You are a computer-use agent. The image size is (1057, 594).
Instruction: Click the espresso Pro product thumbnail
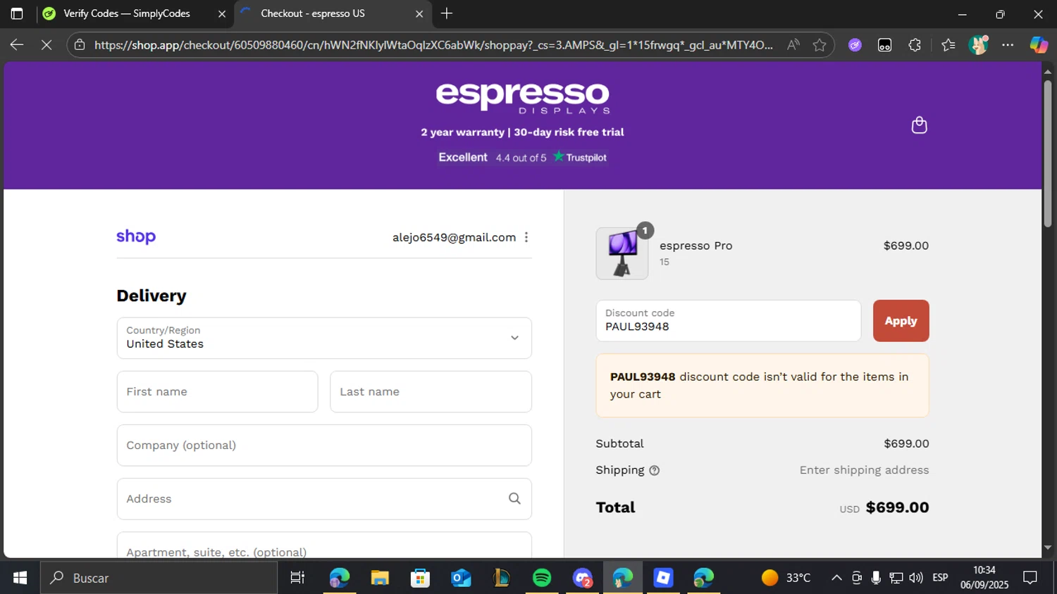(622, 253)
